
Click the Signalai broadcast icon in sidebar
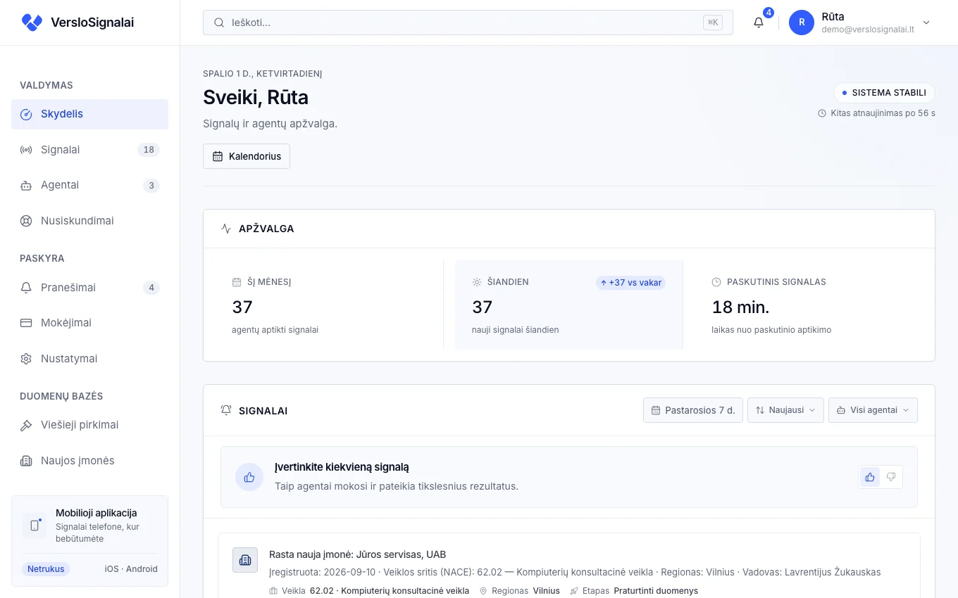(x=26, y=150)
